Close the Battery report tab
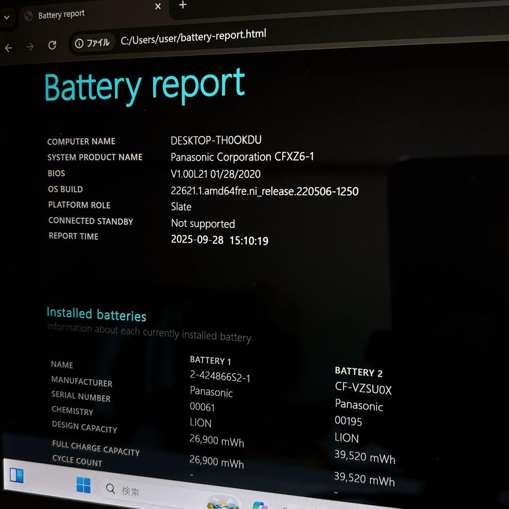The image size is (509, 509). (x=158, y=7)
